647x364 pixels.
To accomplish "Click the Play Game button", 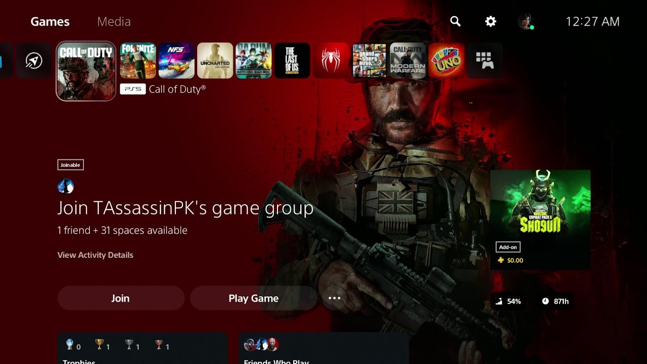I will [x=253, y=298].
